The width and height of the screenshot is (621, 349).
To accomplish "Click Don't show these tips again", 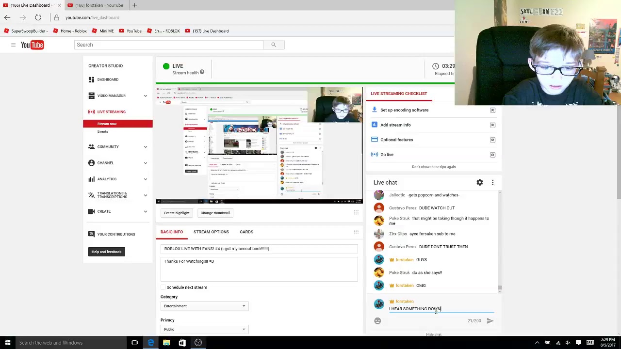I will click(434, 167).
